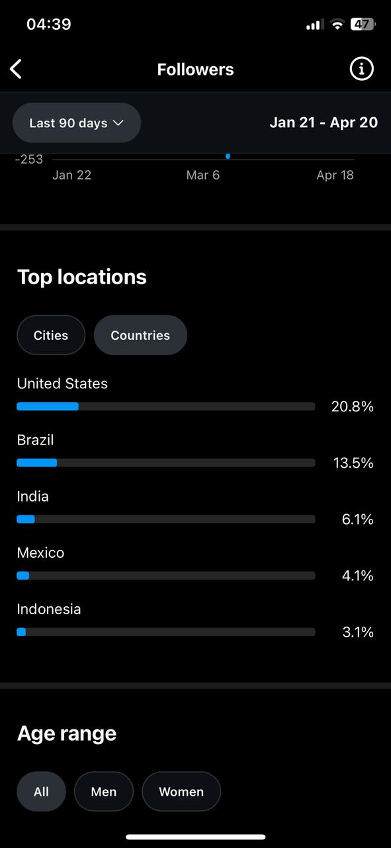Viewport: 391px width, 848px height.
Task: Select the Indonesia location entry
Action: point(195,621)
